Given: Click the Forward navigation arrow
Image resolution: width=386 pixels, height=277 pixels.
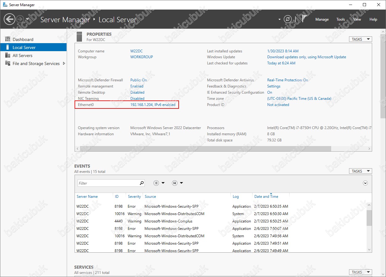Looking at the screenshot, I should (20, 19).
